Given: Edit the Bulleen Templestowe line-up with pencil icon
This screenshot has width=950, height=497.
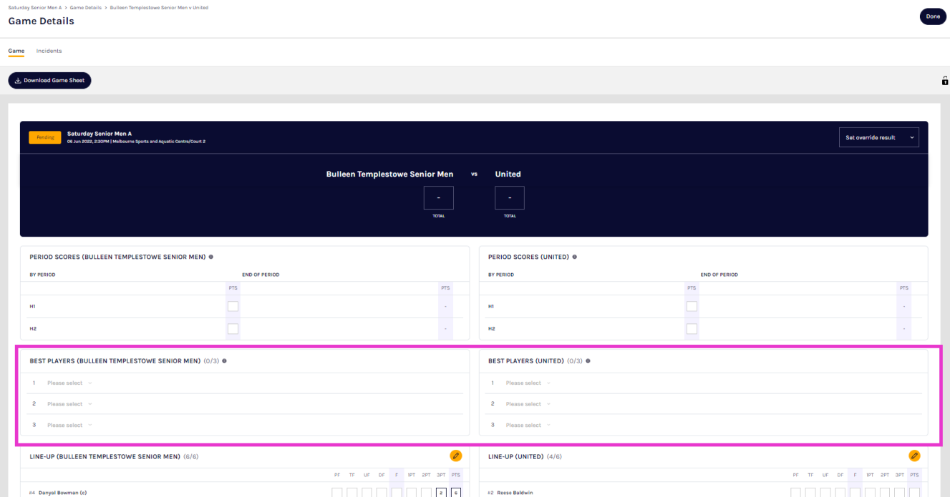Looking at the screenshot, I should pos(455,456).
